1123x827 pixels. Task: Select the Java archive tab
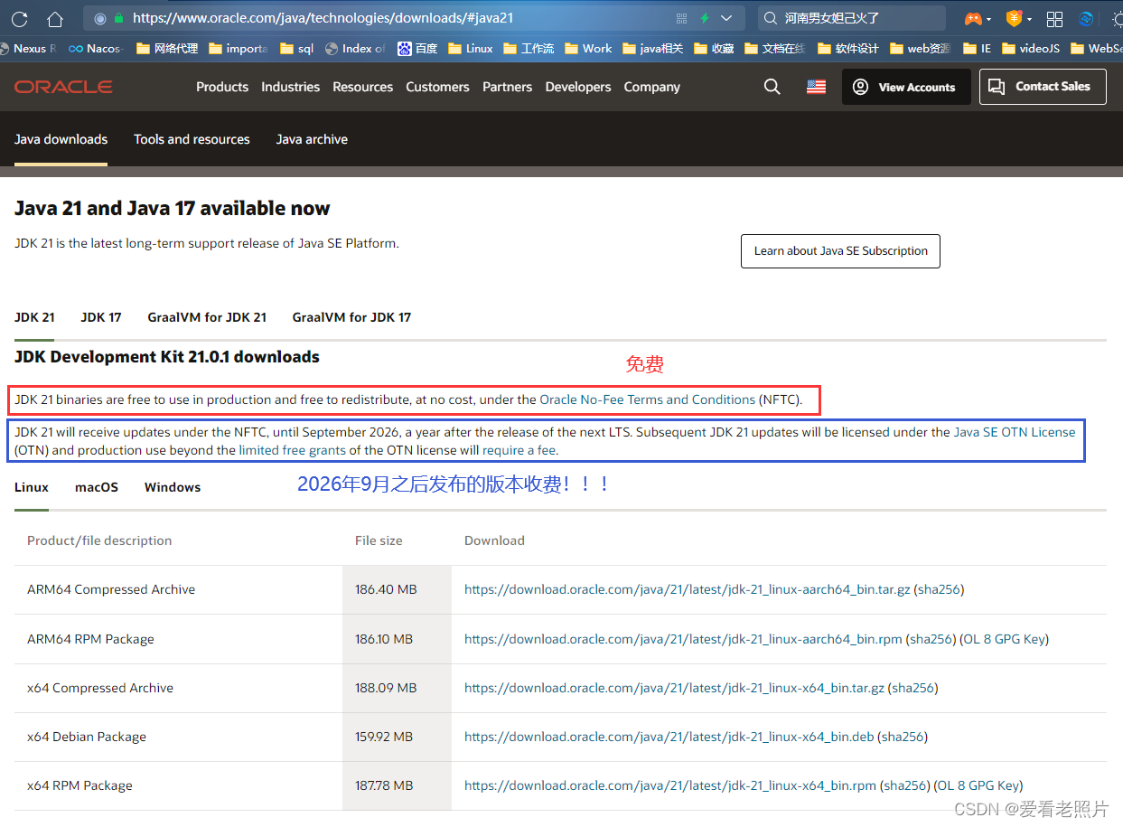(312, 139)
